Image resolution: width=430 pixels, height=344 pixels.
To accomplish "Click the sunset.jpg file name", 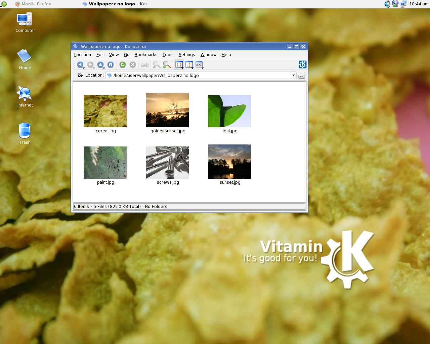I will (230, 182).
